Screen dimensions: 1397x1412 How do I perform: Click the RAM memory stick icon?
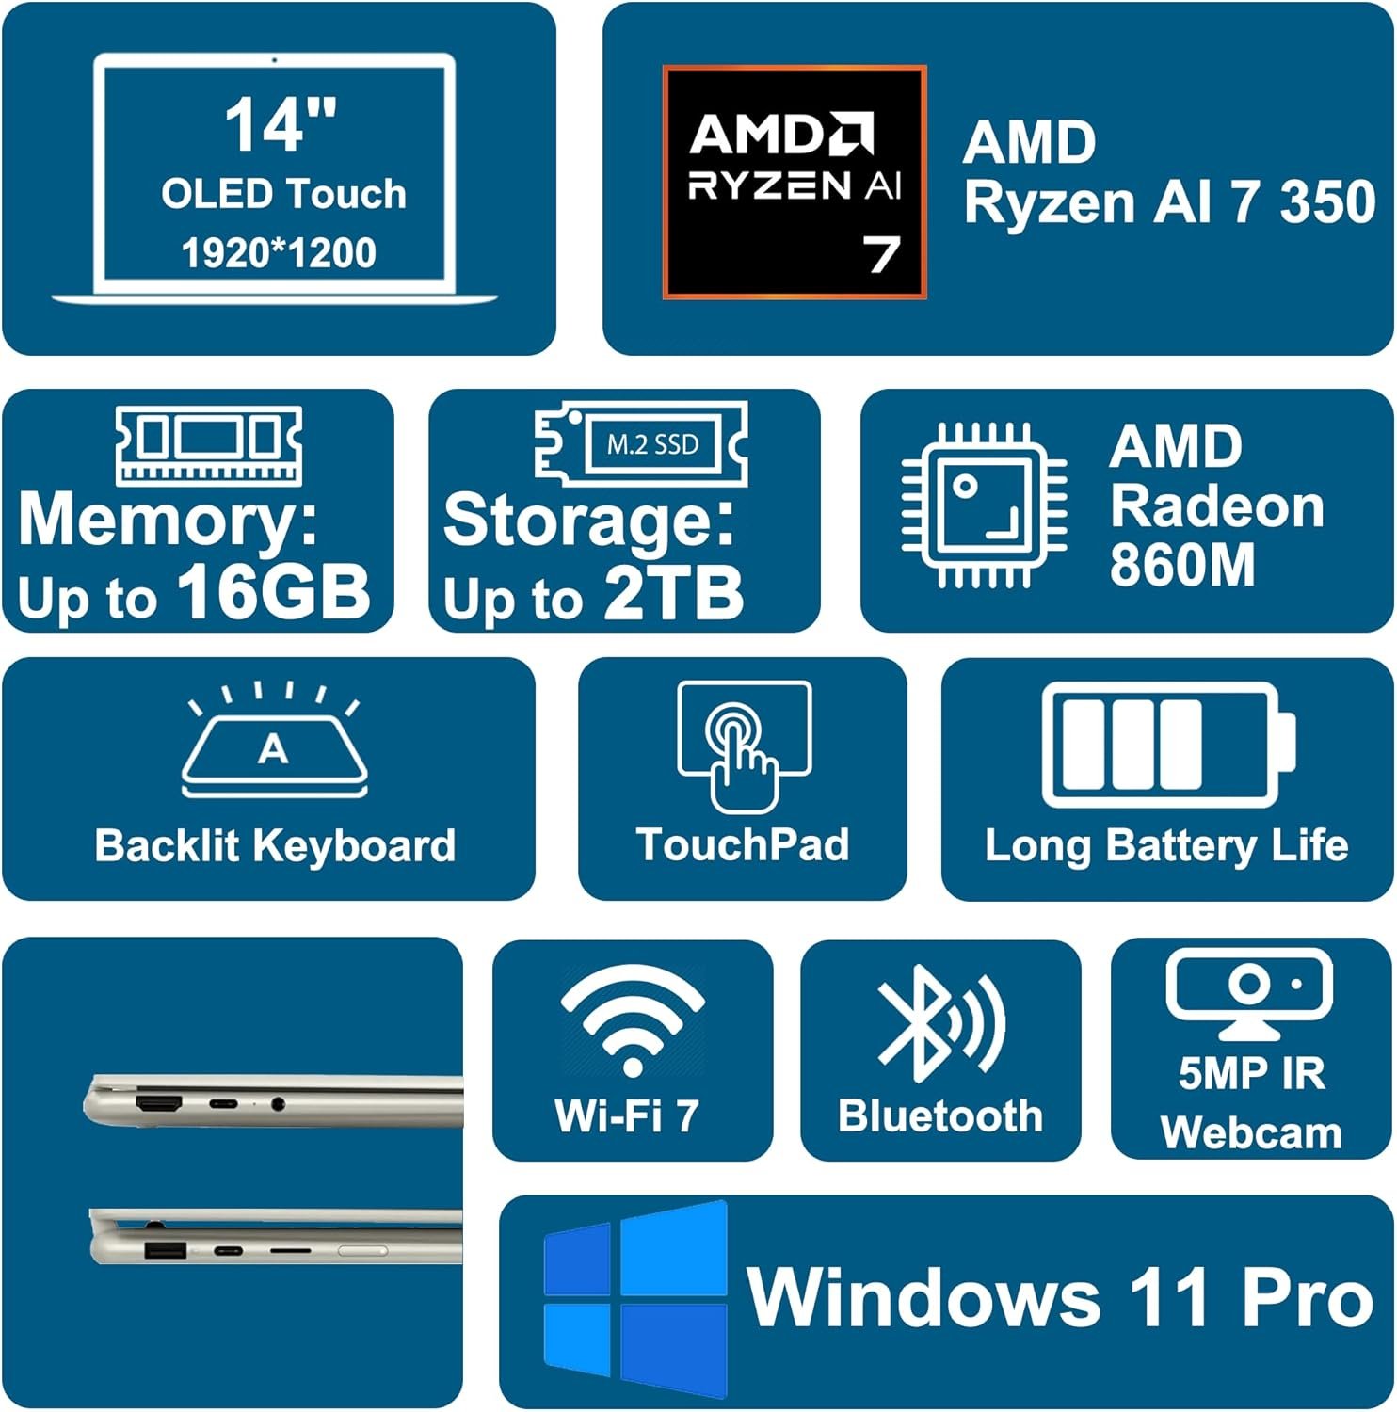[209, 445]
